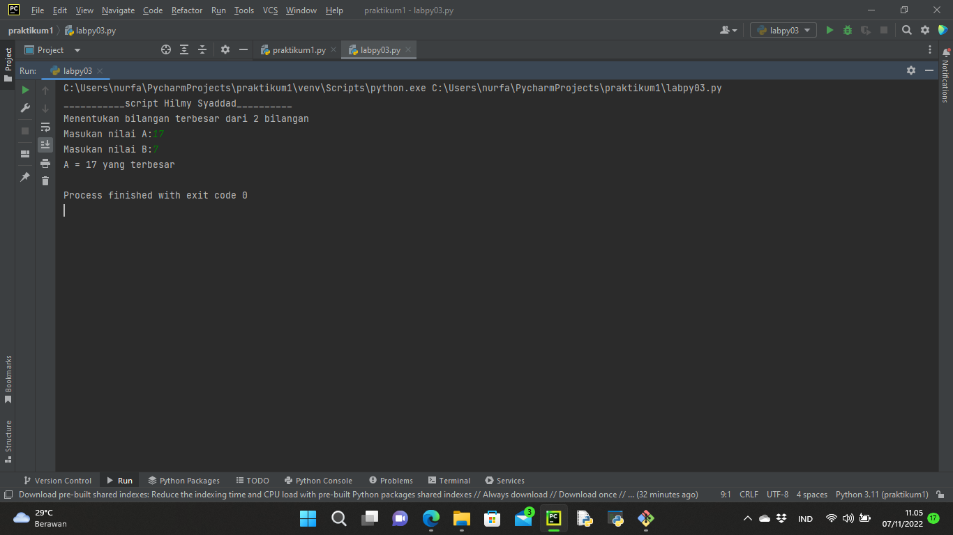This screenshot has height=535, width=953.
Task: Toggle scroll to end in console
Action: 45,144
